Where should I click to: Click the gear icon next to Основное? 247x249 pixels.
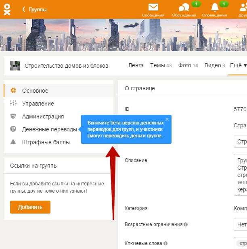[x=13, y=91]
